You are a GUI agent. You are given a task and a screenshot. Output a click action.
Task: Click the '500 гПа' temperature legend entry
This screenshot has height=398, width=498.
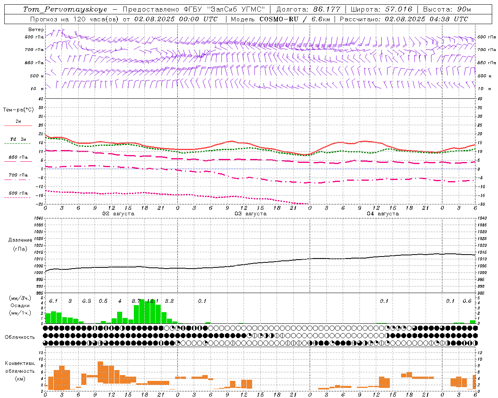pos(18,193)
